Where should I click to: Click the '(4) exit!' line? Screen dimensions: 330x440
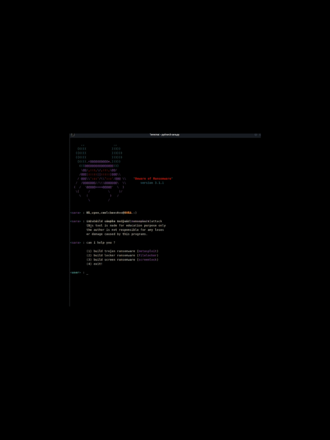pyautogui.click(x=94, y=264)
